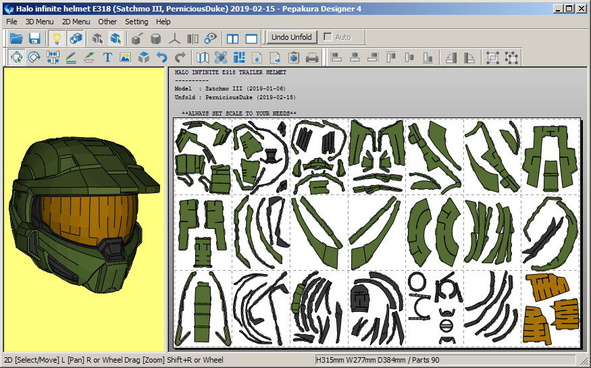Expand the 2D Menu dropdown
The image size is (591, 368).
(76, 22)
